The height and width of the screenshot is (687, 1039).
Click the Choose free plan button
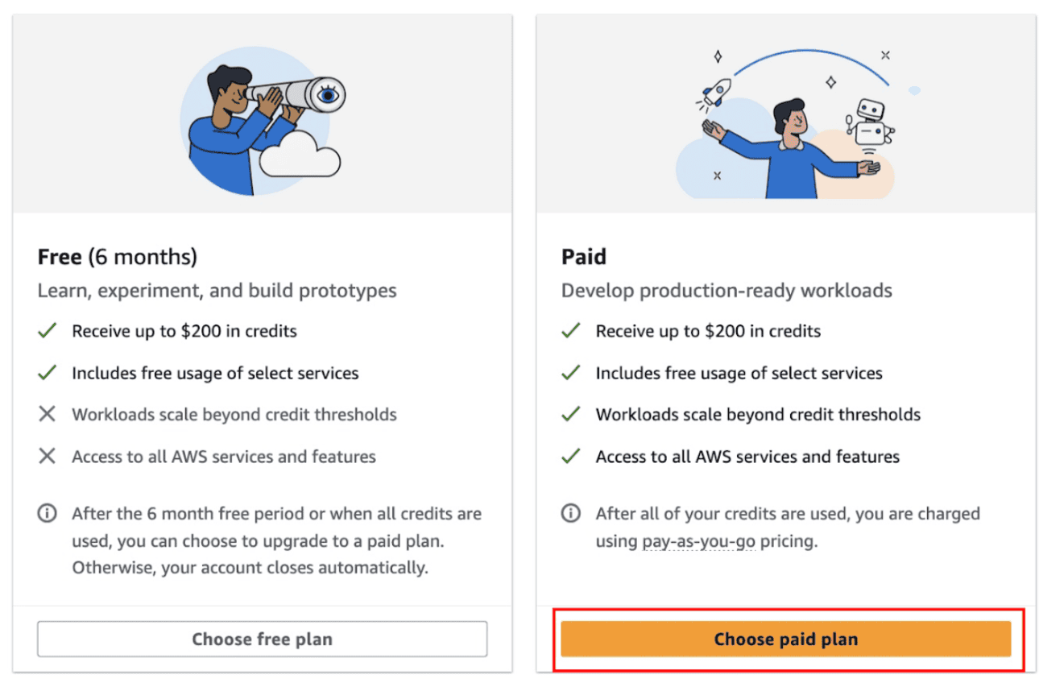pos(262,639)
